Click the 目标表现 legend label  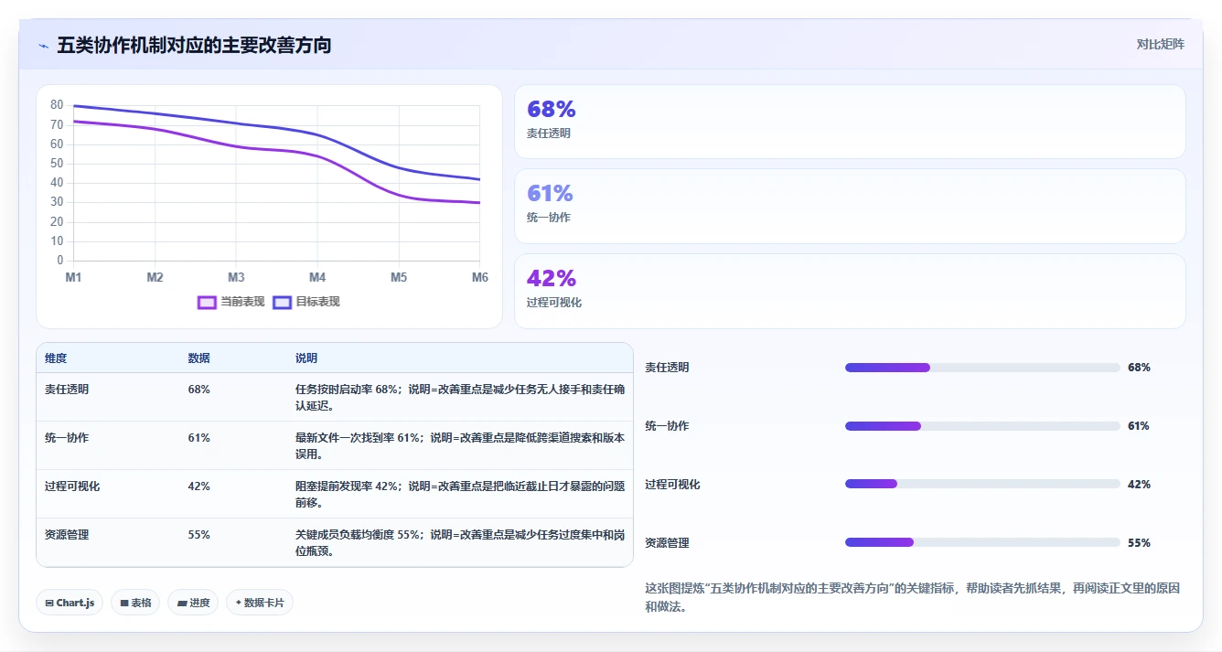point(317,302)
